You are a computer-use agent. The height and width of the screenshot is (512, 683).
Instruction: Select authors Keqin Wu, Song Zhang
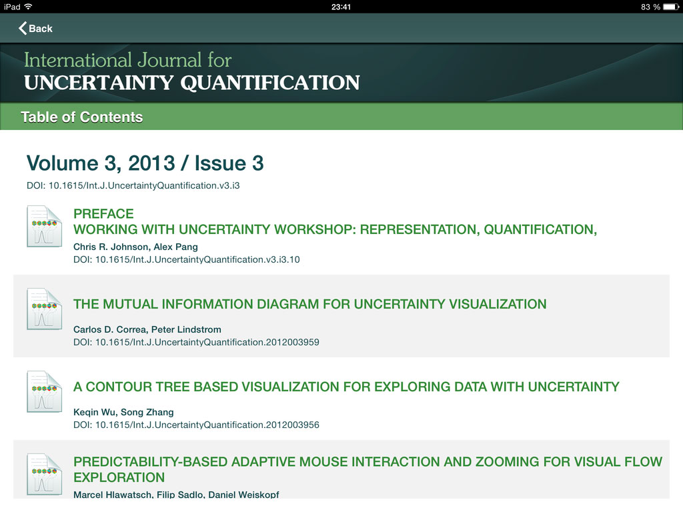(123, 412)
